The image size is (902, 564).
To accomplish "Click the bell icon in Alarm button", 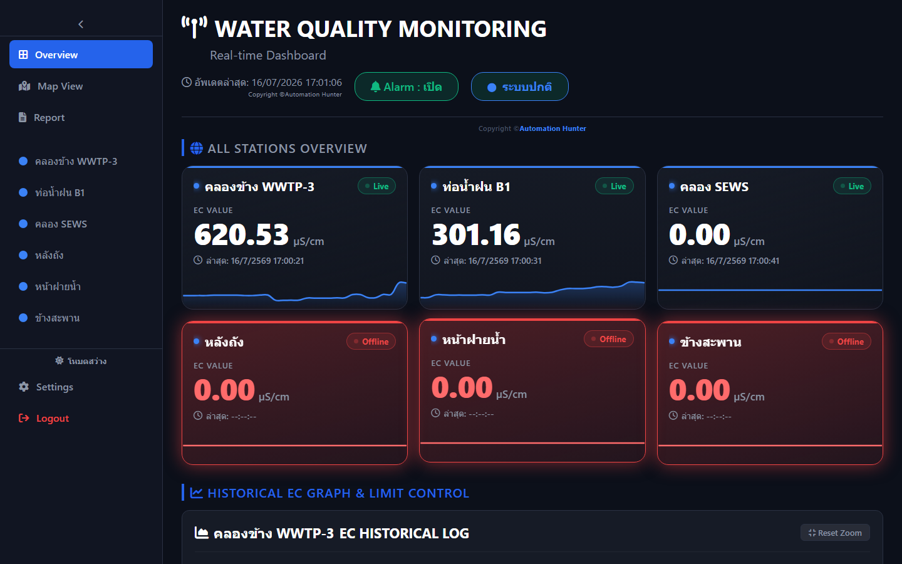I will 375,86.
